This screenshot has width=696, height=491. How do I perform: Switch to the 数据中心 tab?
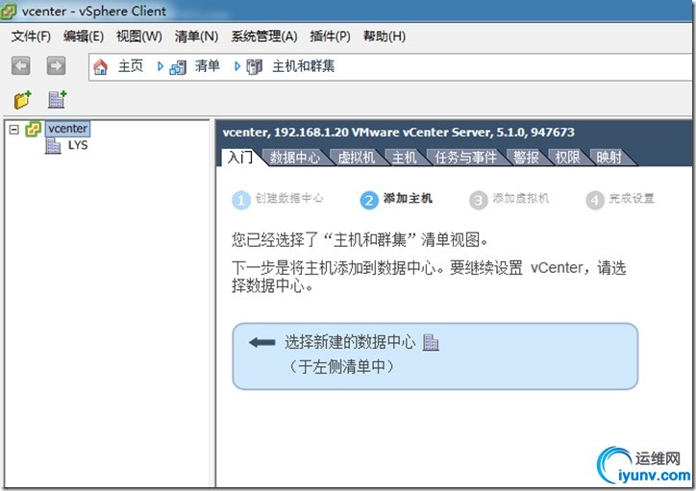[295, 158]
